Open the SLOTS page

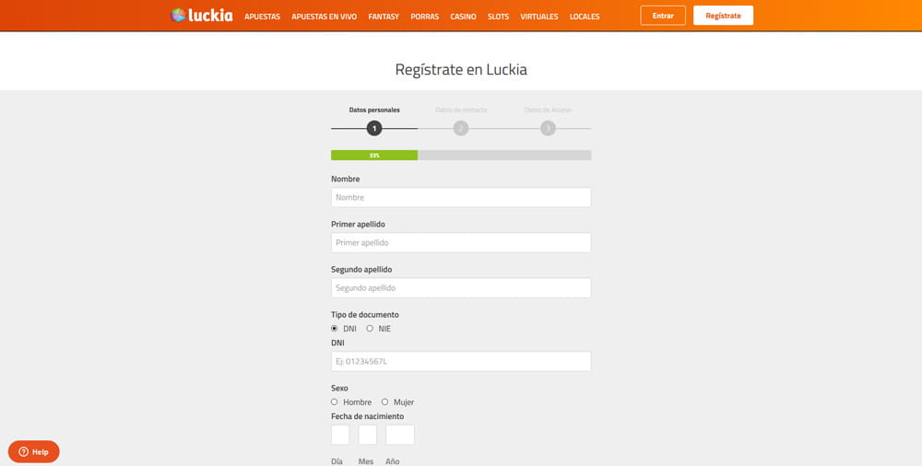tap(498, 17)
